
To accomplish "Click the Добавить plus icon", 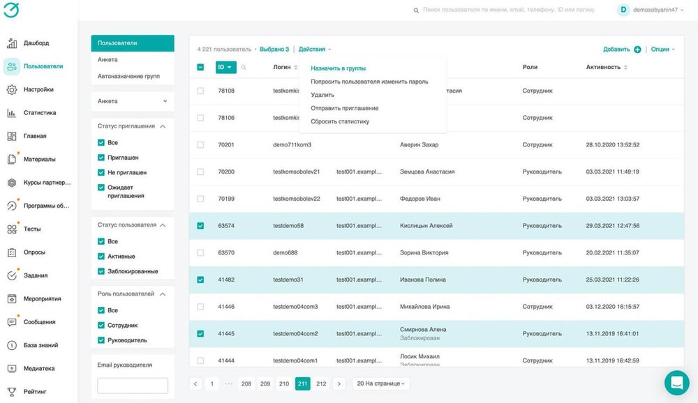I will [637, 50].
